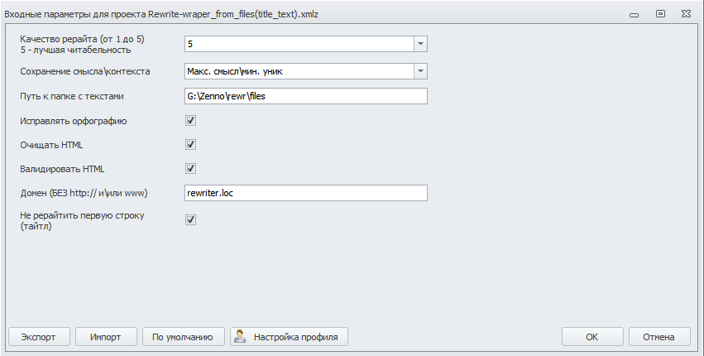Click the folder path field G:\Zenno\rewr\files

(x=306, y=96)
